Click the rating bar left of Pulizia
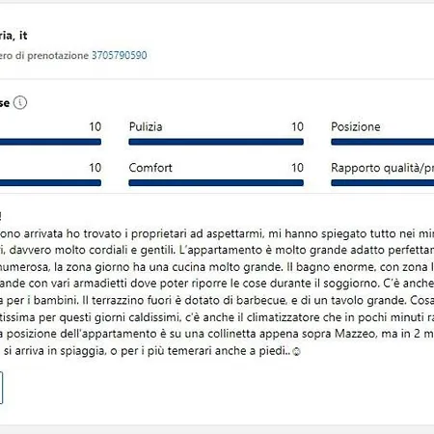The width and height of the screenshot is (434, 434). (50, 142)
